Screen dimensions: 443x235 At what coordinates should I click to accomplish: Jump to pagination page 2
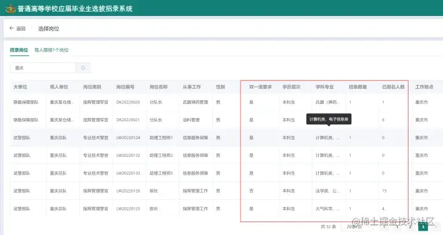pyautogui.click(x=410, y=226)
